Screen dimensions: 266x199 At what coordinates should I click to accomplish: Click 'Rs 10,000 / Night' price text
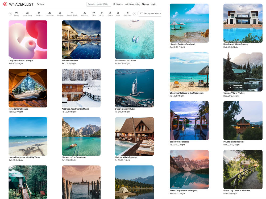tap(231, 145)
